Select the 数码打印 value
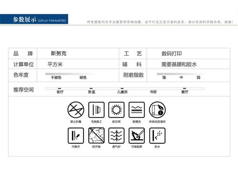 click(x=171, y=53)
